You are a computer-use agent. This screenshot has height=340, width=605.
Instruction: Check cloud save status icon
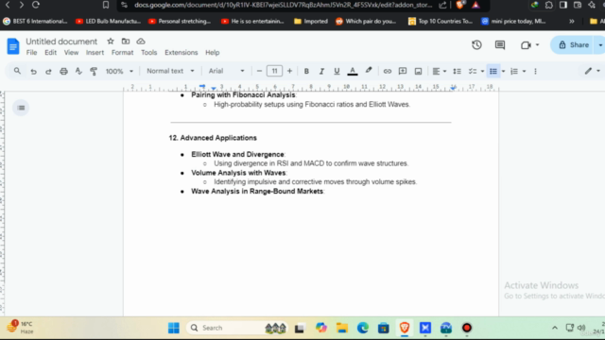click(x=141, y=42)
